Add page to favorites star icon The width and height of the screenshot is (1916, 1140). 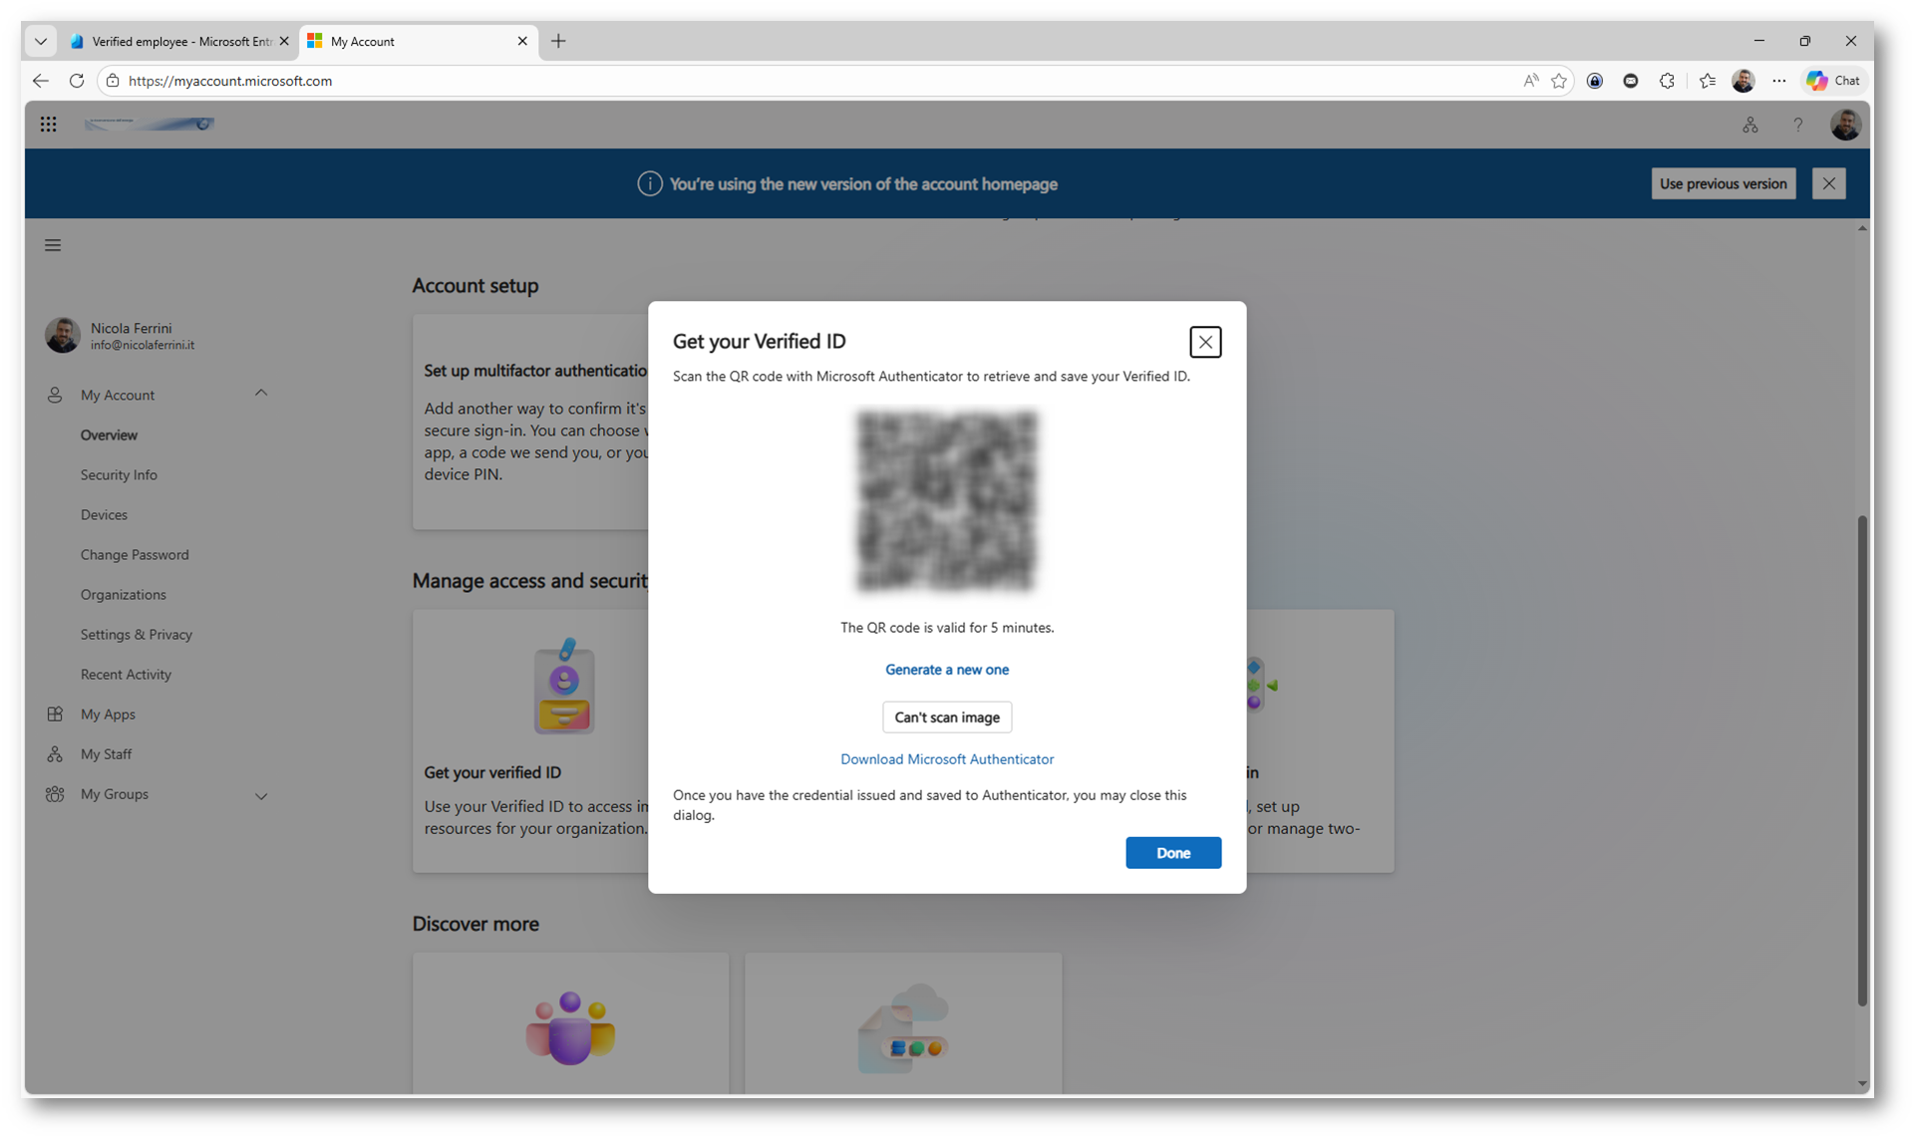point(1559,81)
